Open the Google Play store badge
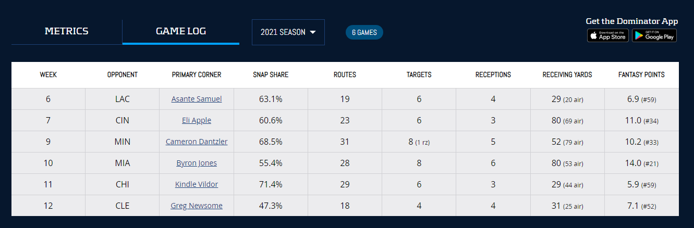The image size is (694, 228). pyautogui.click(x=654, y=35)
